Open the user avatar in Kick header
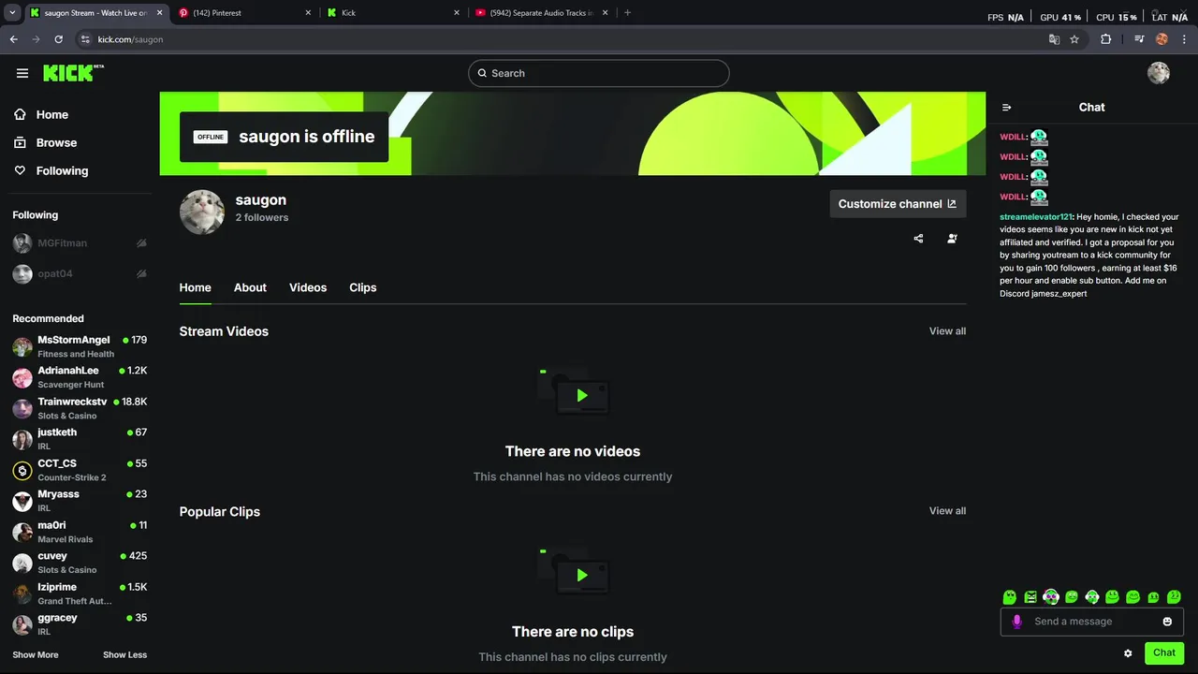 (1159, 73)
